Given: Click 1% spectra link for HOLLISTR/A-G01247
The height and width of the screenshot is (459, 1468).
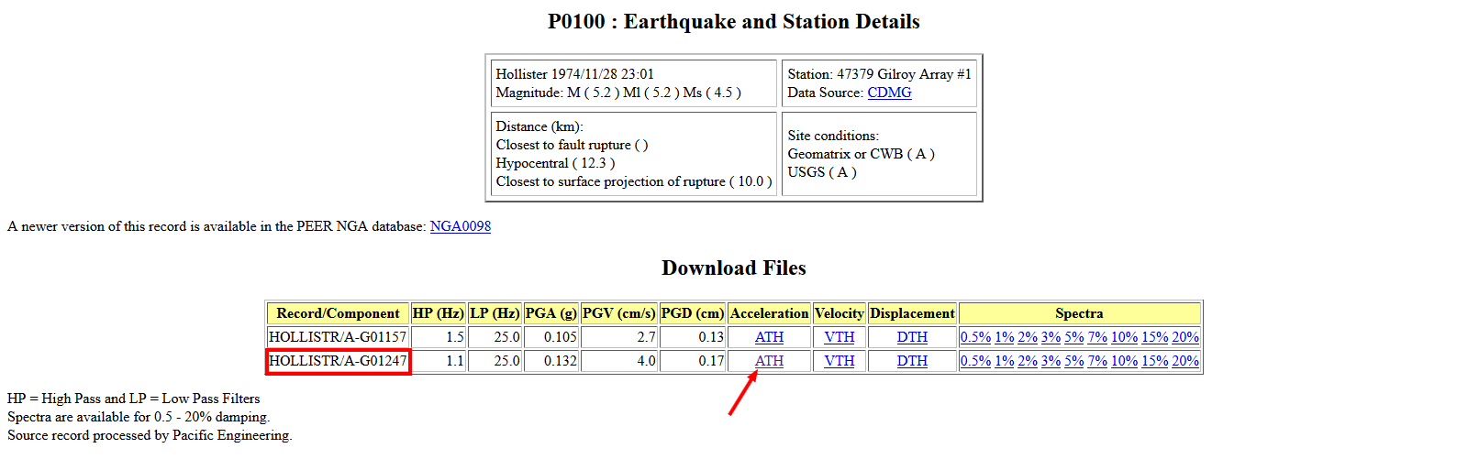Looking at the screenshot, I should (x=1004, y=361).
